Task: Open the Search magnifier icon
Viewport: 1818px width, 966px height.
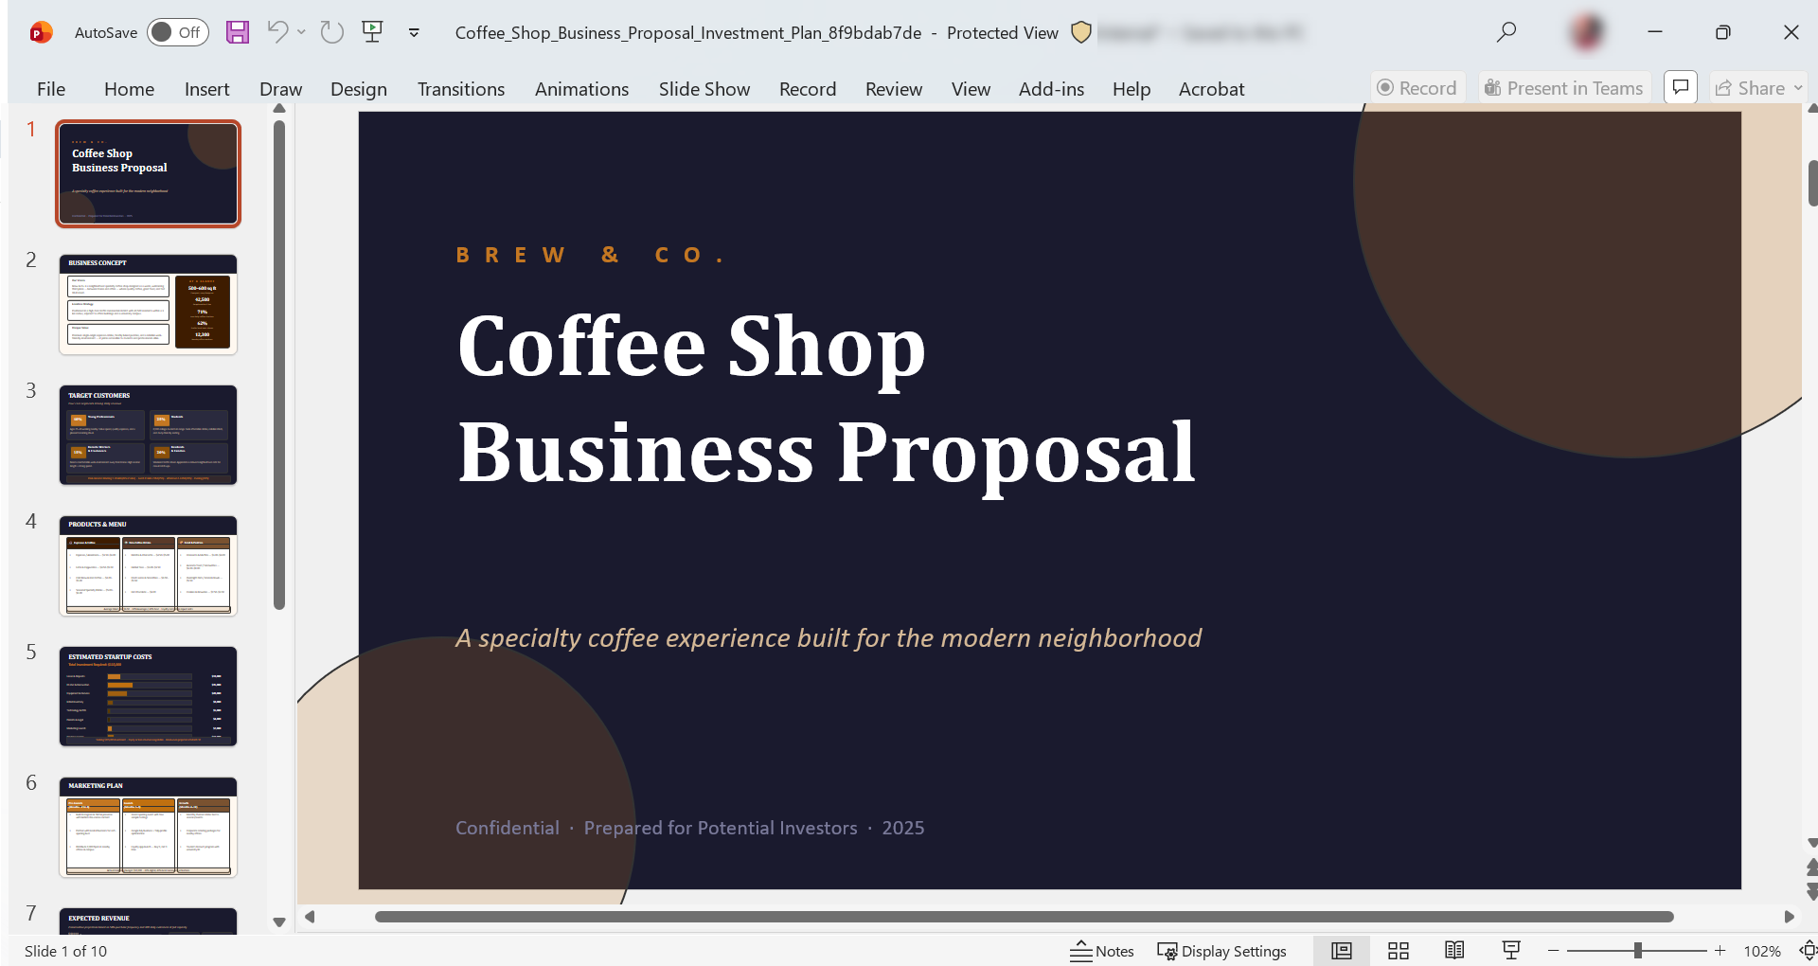Action: tap(1506, 32)
